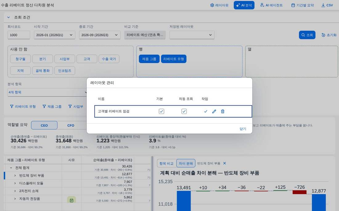This screenshot has height=211, width=339.
Task: Click the 제품 그룹 row chip
Action: coord(149,59)
